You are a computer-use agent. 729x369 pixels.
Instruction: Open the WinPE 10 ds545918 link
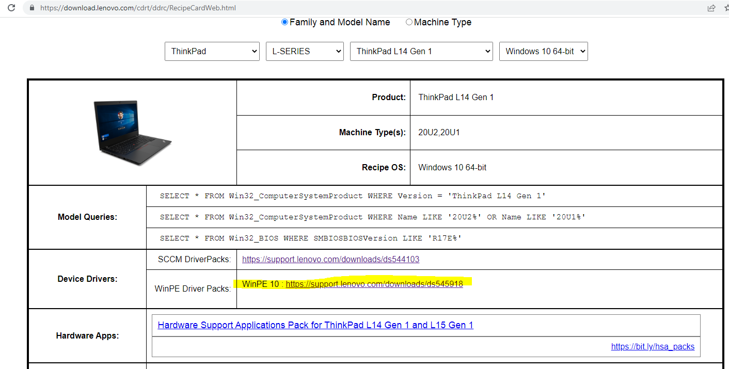[374, 284]
